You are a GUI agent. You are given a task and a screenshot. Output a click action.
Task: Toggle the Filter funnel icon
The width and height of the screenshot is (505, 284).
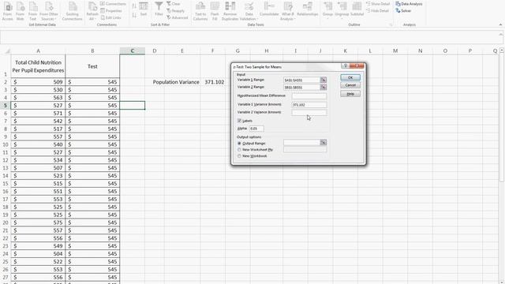coord(159,9)
